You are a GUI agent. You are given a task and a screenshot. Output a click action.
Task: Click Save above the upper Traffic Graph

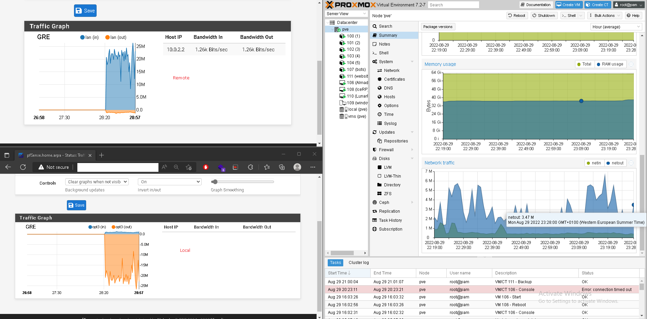[x=85, y=11]
